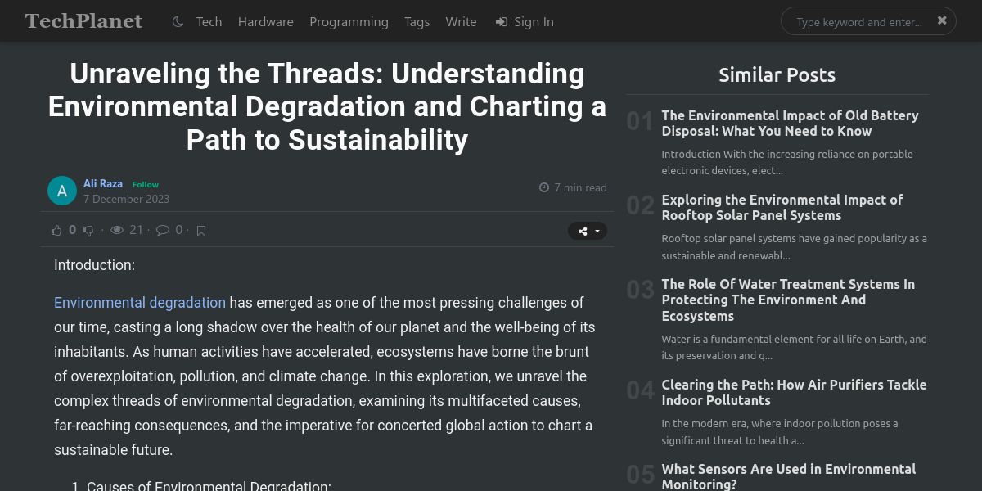
Task: Dislike the article with the thumbs-down icon
Action: point(88,231)
